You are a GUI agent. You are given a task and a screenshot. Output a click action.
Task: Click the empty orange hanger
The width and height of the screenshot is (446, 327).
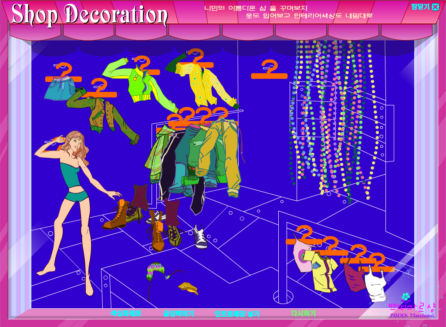[269, 70]
